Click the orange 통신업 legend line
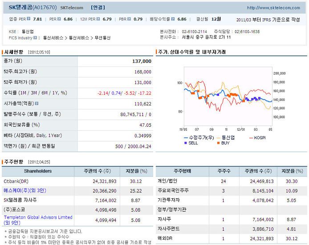This screenshot has width=309, height=245. [218, 137]
